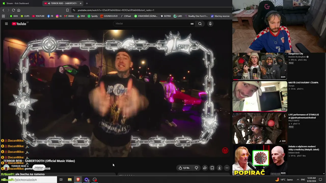Open the FB bookmark
326x183 pixels.
(x=50, y=16)
